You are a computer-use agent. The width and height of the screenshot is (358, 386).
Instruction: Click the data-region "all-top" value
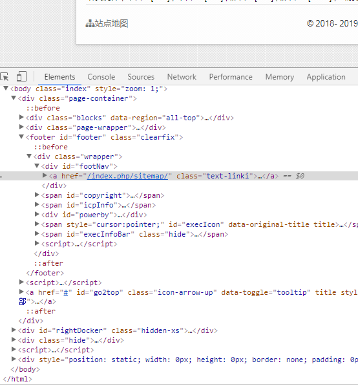[x=181, y=118]
